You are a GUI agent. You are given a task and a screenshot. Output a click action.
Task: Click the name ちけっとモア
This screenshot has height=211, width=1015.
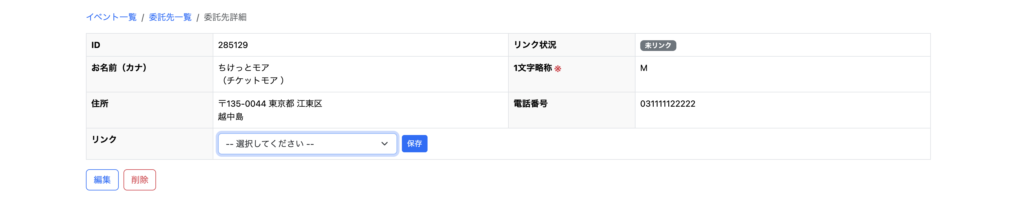coord(243,67)
